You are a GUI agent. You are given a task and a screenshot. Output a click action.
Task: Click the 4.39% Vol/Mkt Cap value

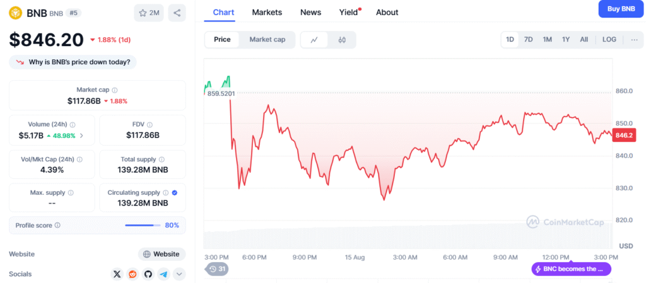tap(52, 170)
